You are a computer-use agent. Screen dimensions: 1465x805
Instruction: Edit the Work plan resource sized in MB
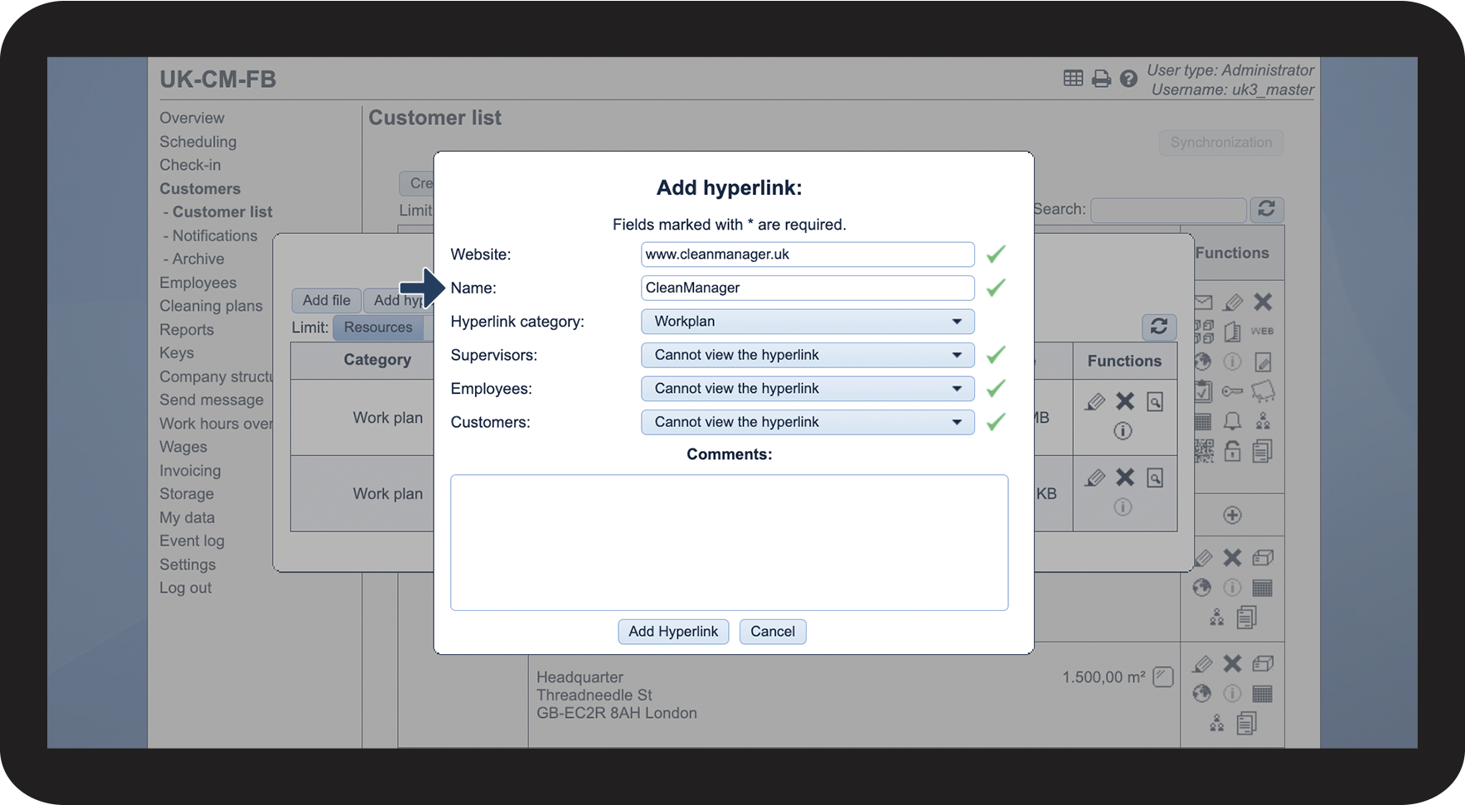click(x=1095, y=402)
